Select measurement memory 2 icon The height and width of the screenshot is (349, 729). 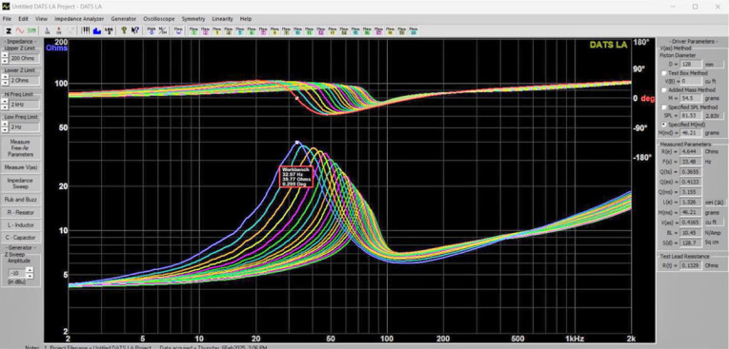tap(206, 30)
